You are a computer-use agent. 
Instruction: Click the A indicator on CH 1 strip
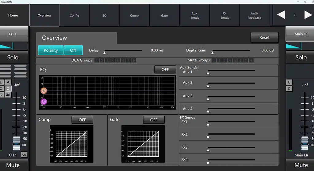(8, 82)
